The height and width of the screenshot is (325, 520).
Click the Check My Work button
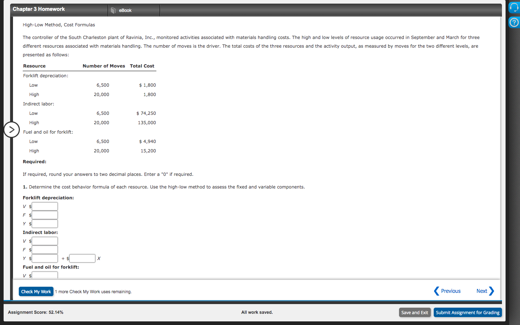[x=36, y=291]
